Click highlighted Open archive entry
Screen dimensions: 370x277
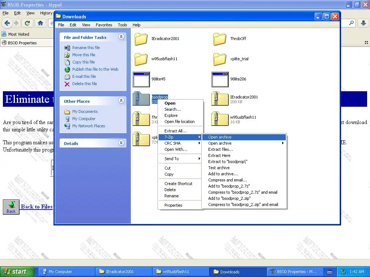244,137
